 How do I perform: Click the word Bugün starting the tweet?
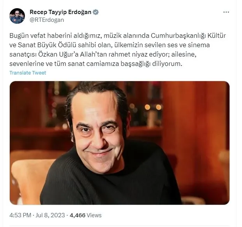click(x=19, y=35)
